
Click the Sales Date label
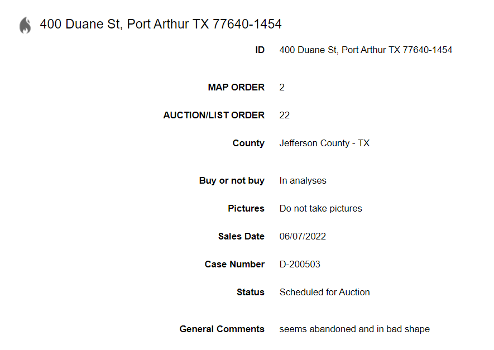[x=241, y=237]
